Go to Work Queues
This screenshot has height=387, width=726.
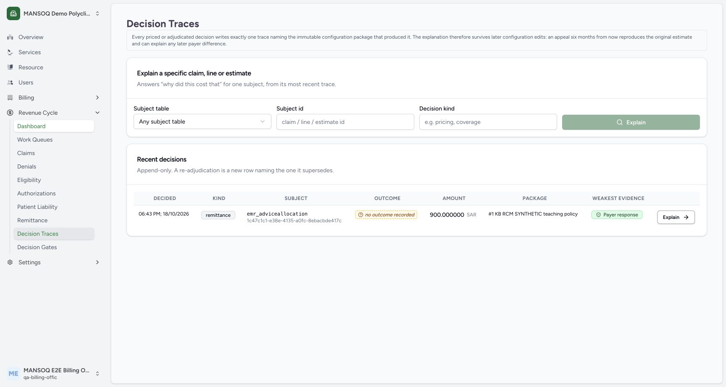54,140
